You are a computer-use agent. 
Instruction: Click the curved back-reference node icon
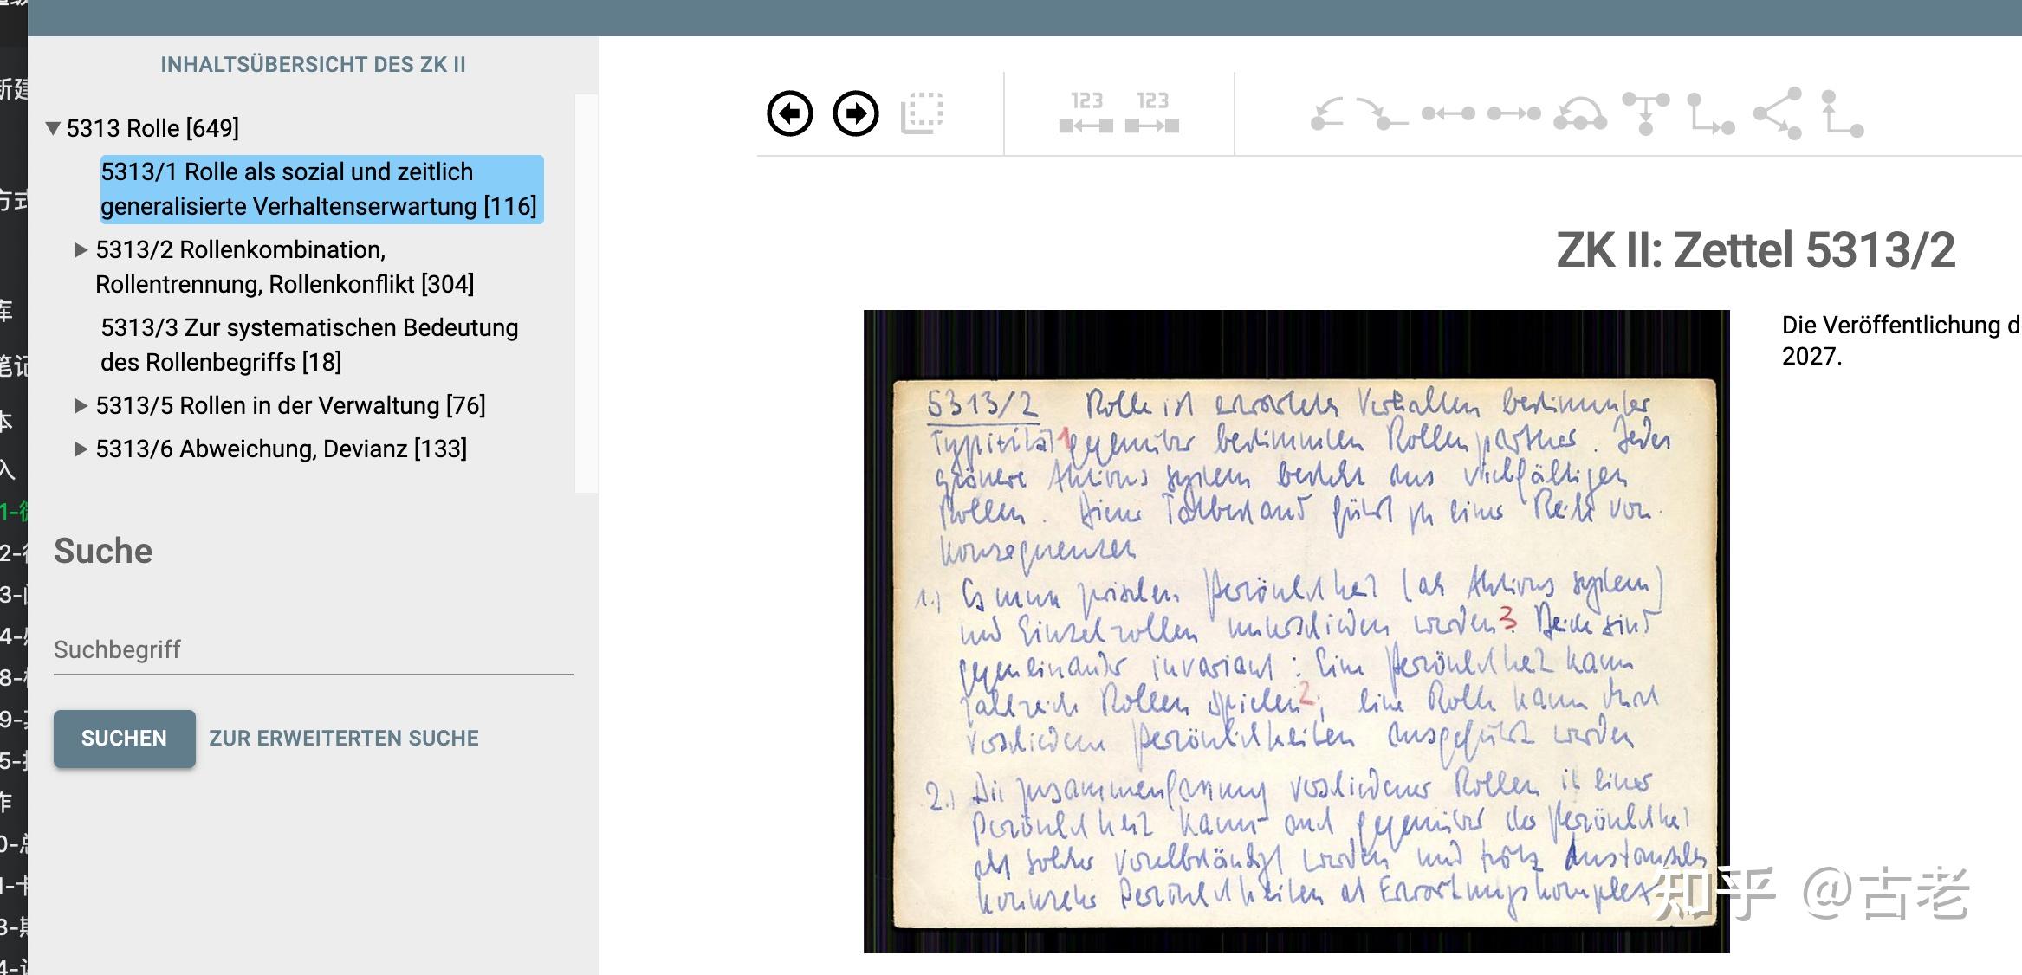pos(1326,113)
